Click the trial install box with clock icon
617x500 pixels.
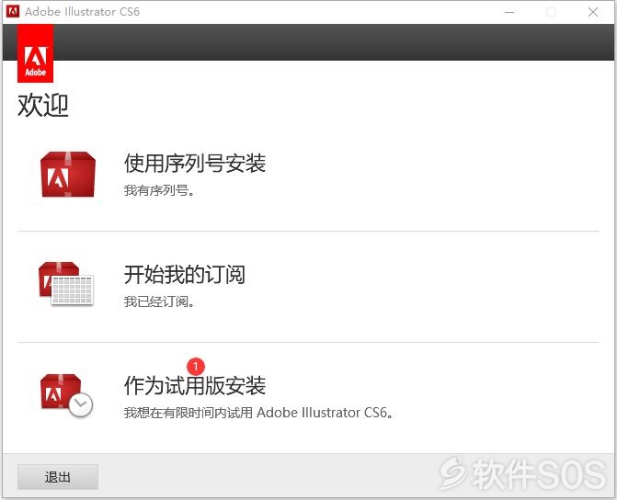click(66, 395)
